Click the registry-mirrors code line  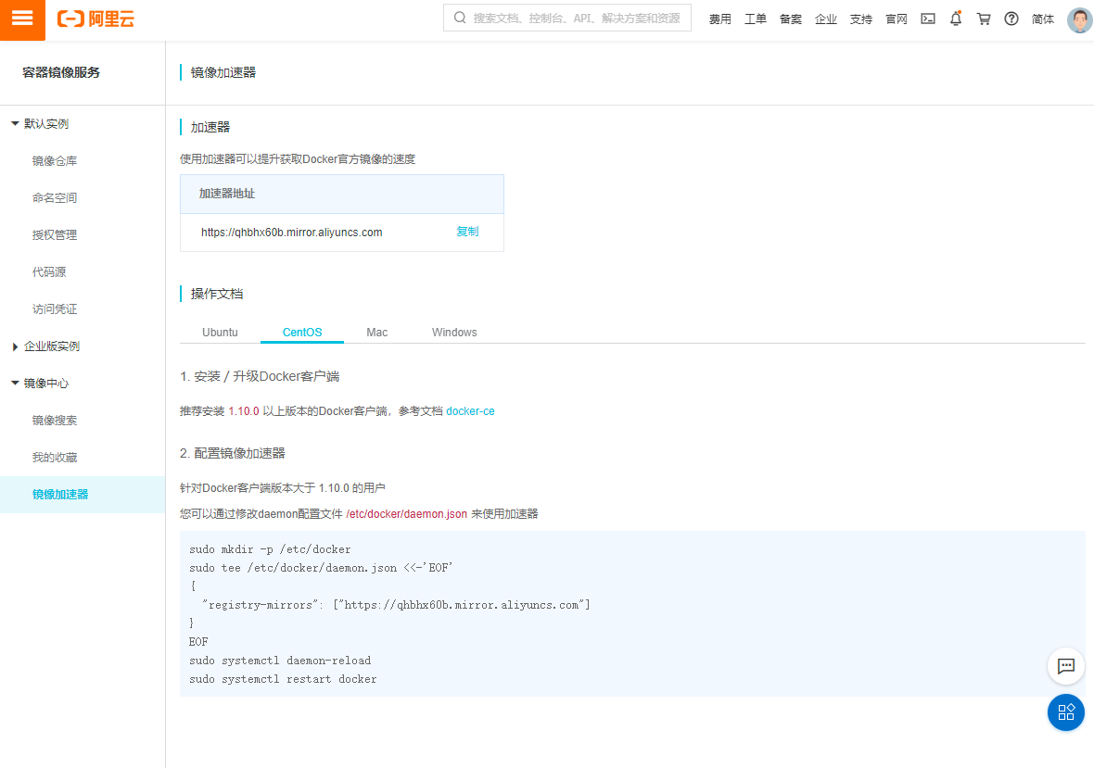pyautogui.click(x=396, y=605)
